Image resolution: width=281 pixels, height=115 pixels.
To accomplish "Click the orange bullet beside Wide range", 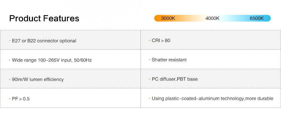I will pos(10,60).
